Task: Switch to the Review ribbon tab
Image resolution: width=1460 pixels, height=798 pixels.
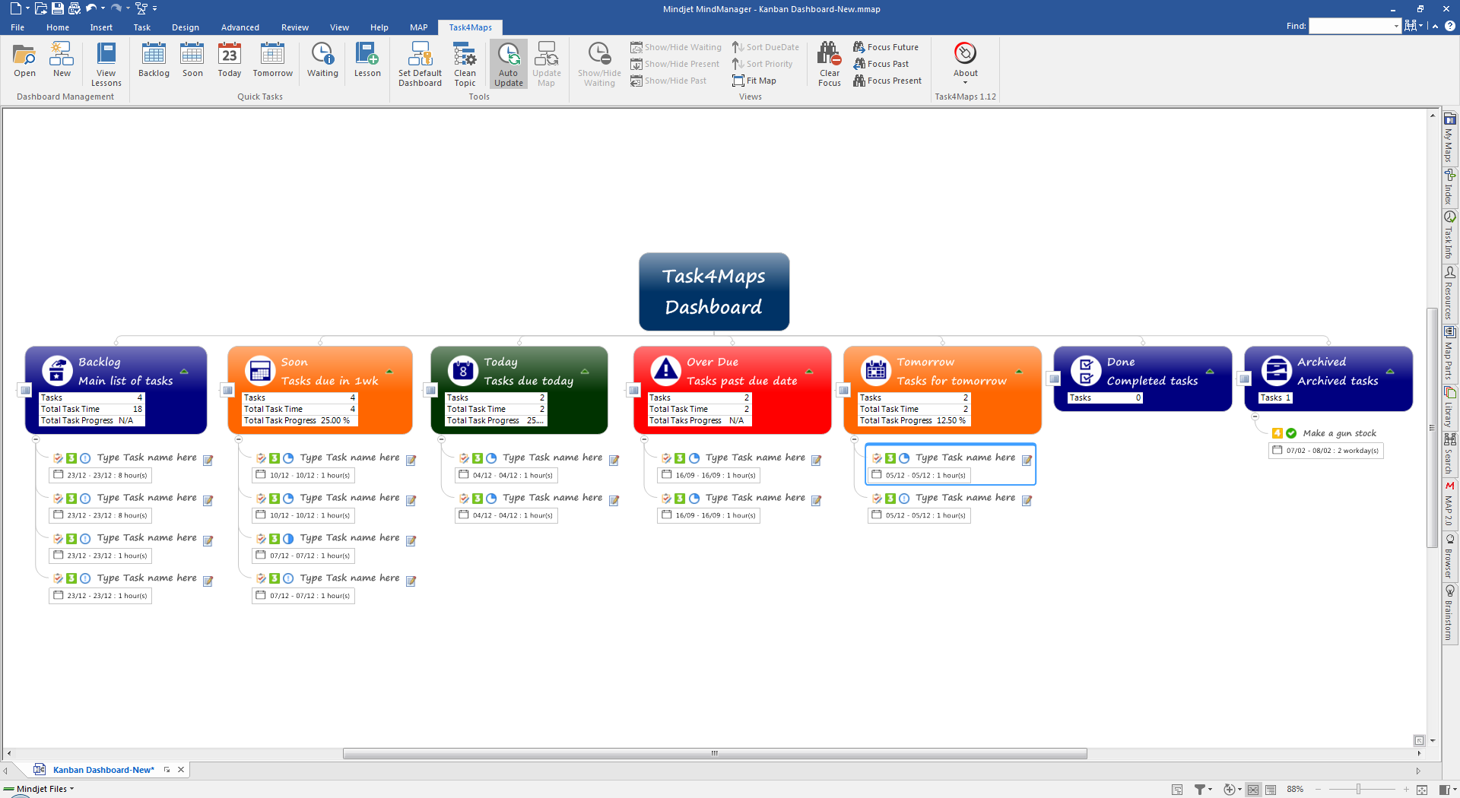Action: [x=294, y=27]
